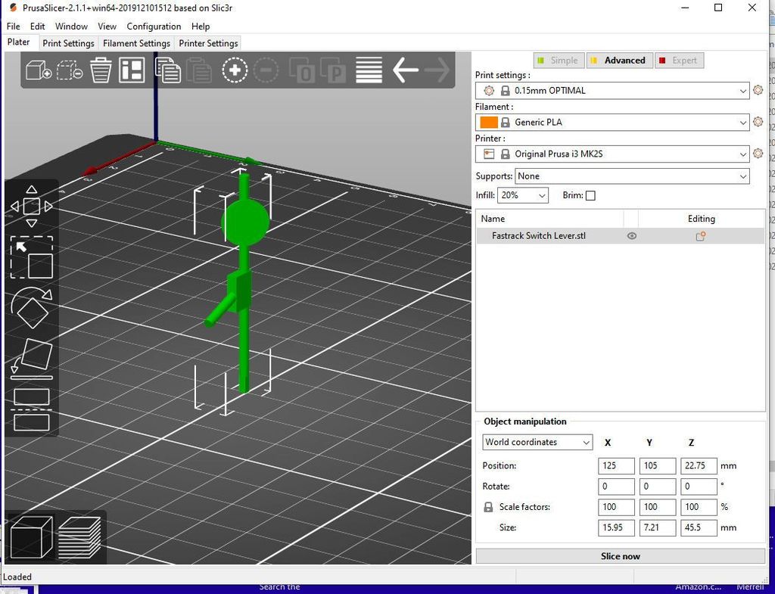
Task: Select the Rotate tool in left toolbar
Action: click(31, 306)
